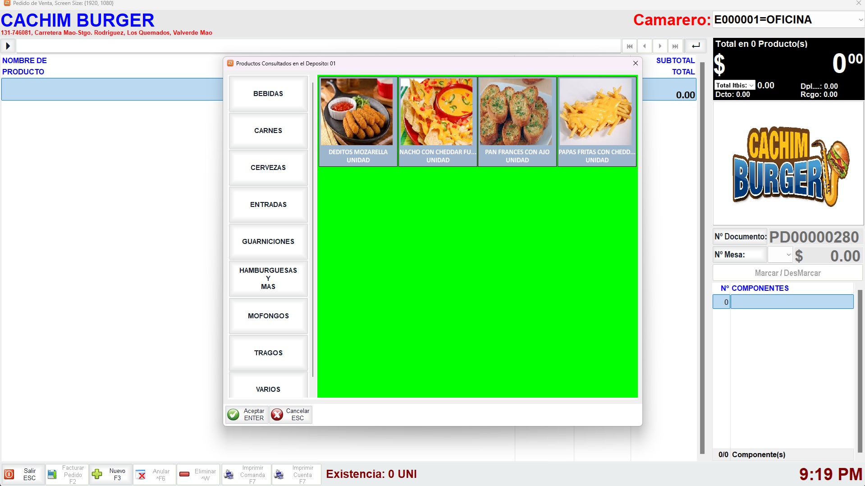The width and height of the screenshot is (865, 486).
Task: Go to last record navigation arrow
Action: click(x=675, y=46)
